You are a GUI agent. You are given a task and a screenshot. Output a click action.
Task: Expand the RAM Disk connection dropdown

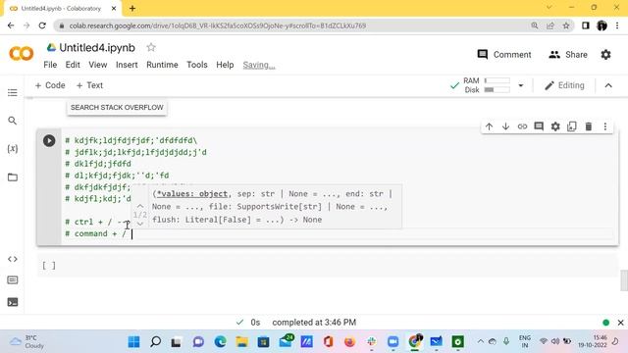(x=521, y=85)
